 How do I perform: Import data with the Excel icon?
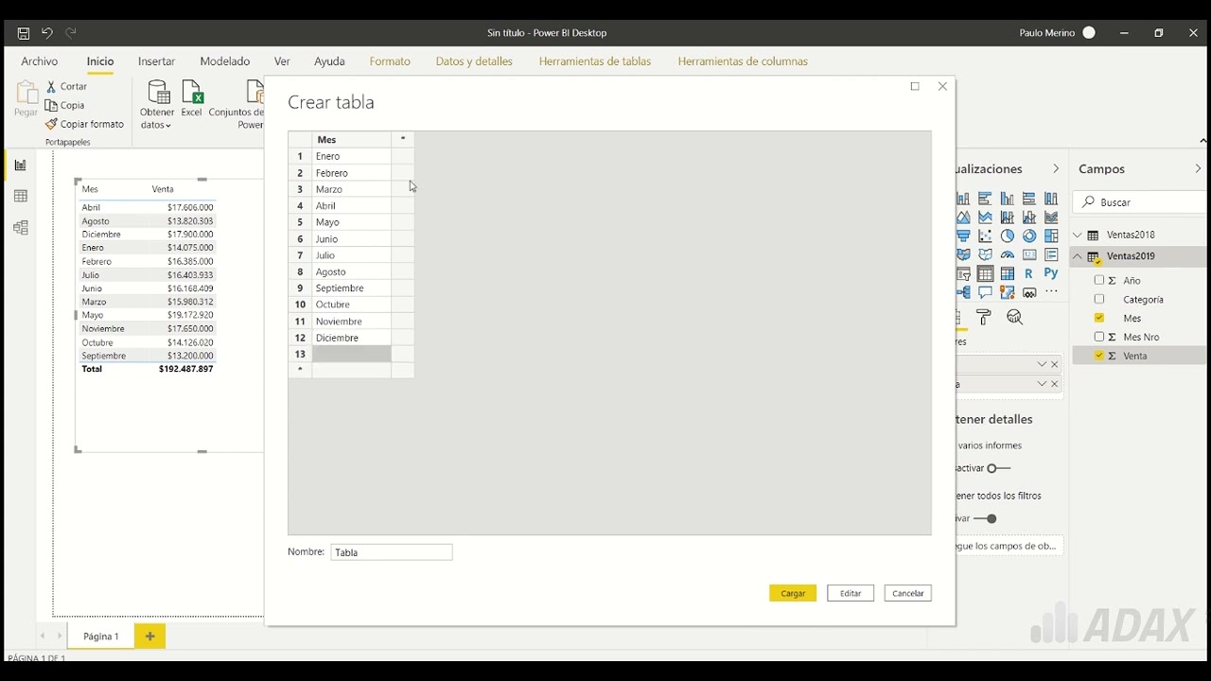[192, 98]
